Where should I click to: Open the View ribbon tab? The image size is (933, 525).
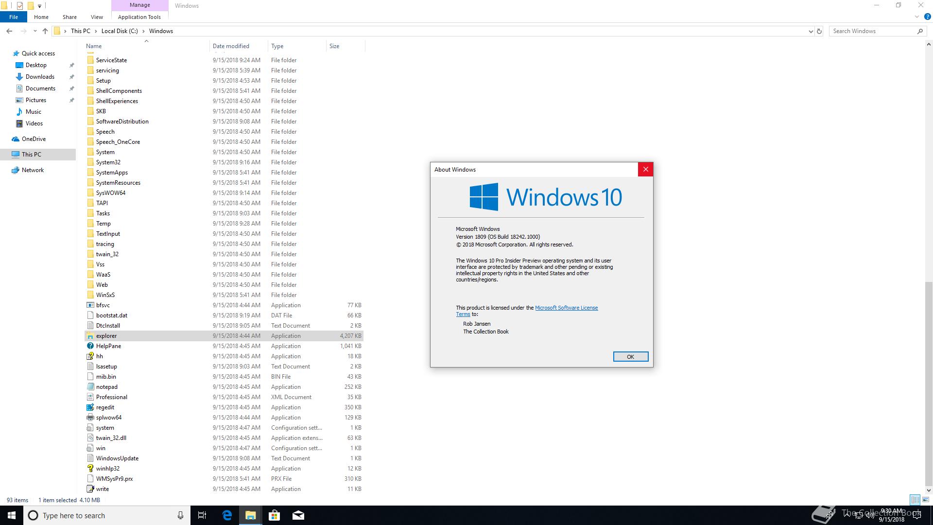pos(97,17)
